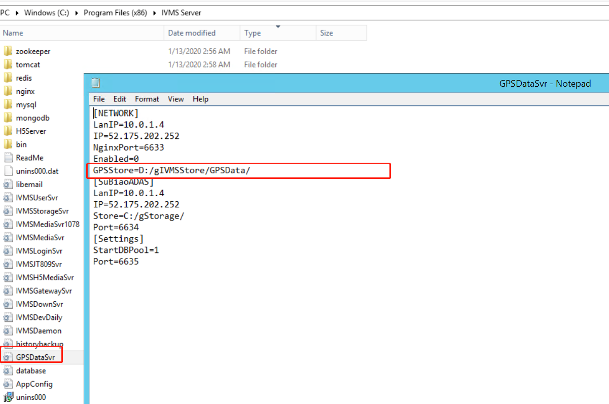
Task: Select the IVMSUserSvr file icon
Action: click(8, 198)
